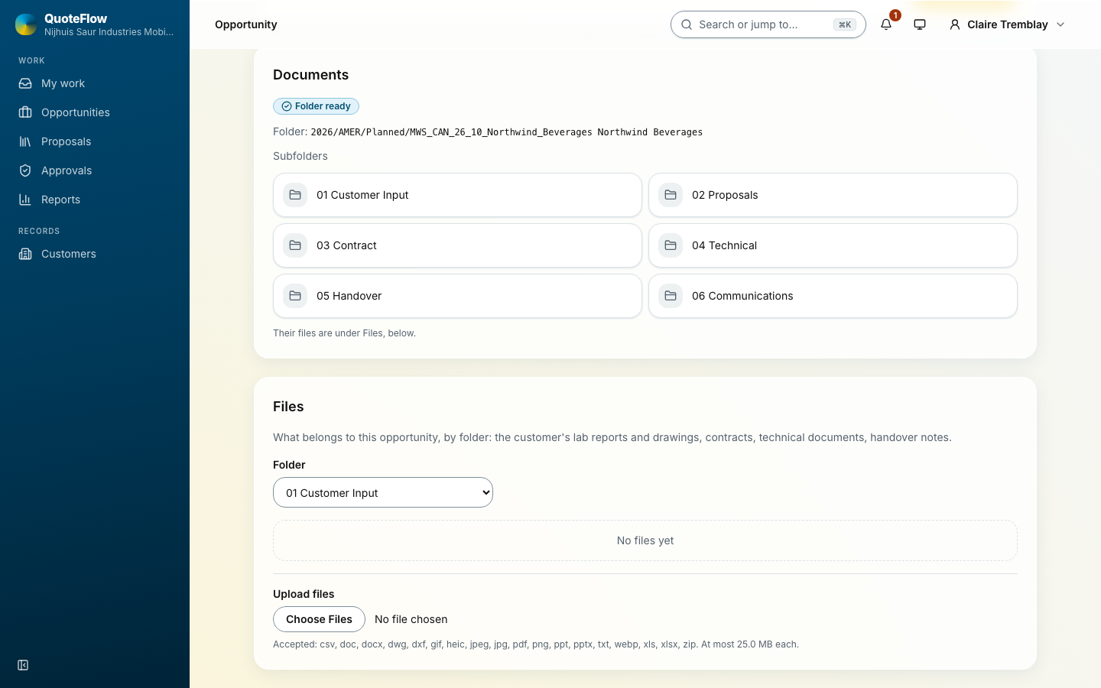Image resolution: width=1101 pixels, height=688 pixels.
Task: Click the Folder ready checkmark icon
Action: coord(287,106)
